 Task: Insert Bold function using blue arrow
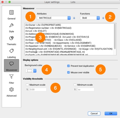(103, 18)
